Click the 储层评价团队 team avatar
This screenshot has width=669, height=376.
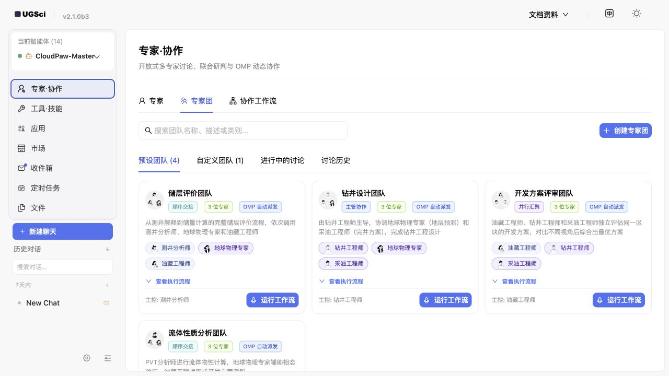click(x=155, y=199)
